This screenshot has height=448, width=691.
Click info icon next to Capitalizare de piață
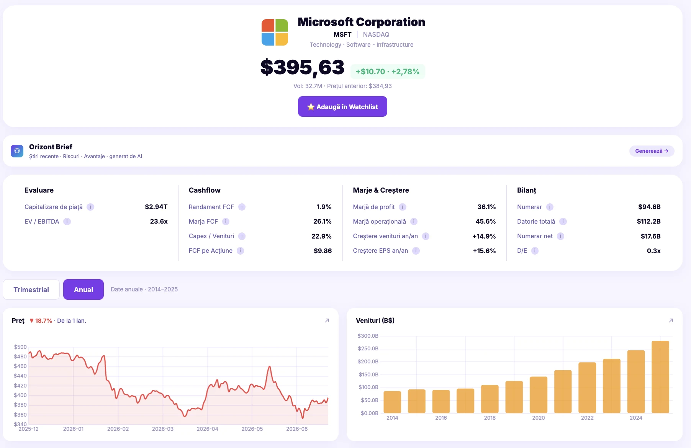pyautogui.click(x=90, y=207)
